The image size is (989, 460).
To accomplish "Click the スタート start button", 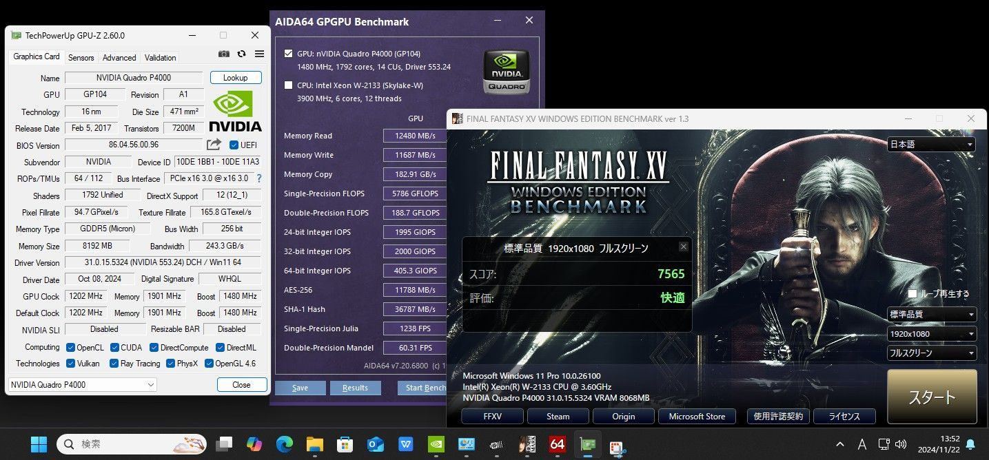I will click(x=932, y=397).
